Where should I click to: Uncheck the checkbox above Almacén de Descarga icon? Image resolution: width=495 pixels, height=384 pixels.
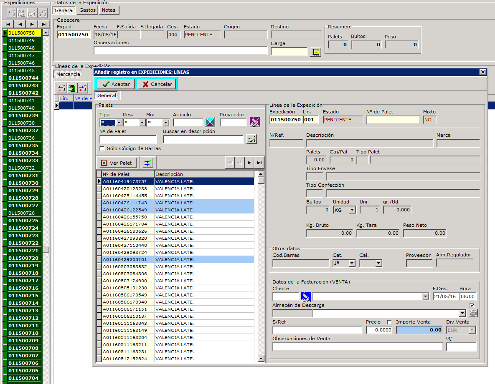coord(472,305)
